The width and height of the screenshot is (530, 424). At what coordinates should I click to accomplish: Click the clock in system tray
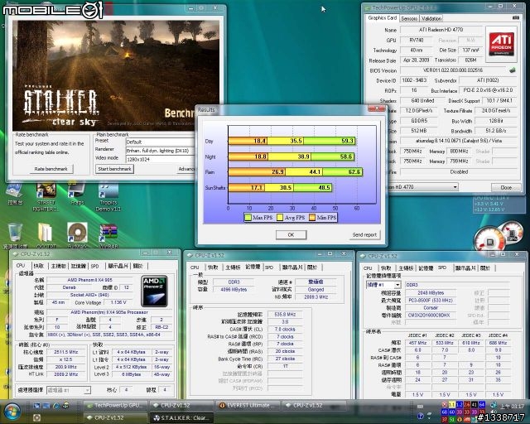tap(512, 406)
